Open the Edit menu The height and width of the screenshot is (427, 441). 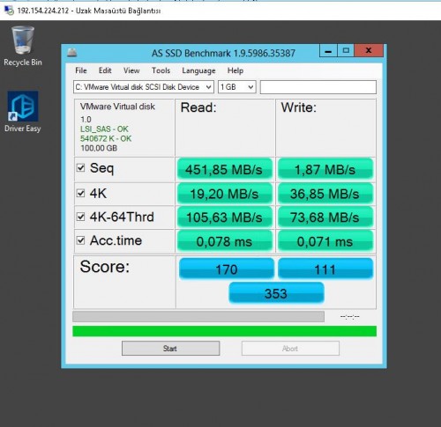(105, 70)
